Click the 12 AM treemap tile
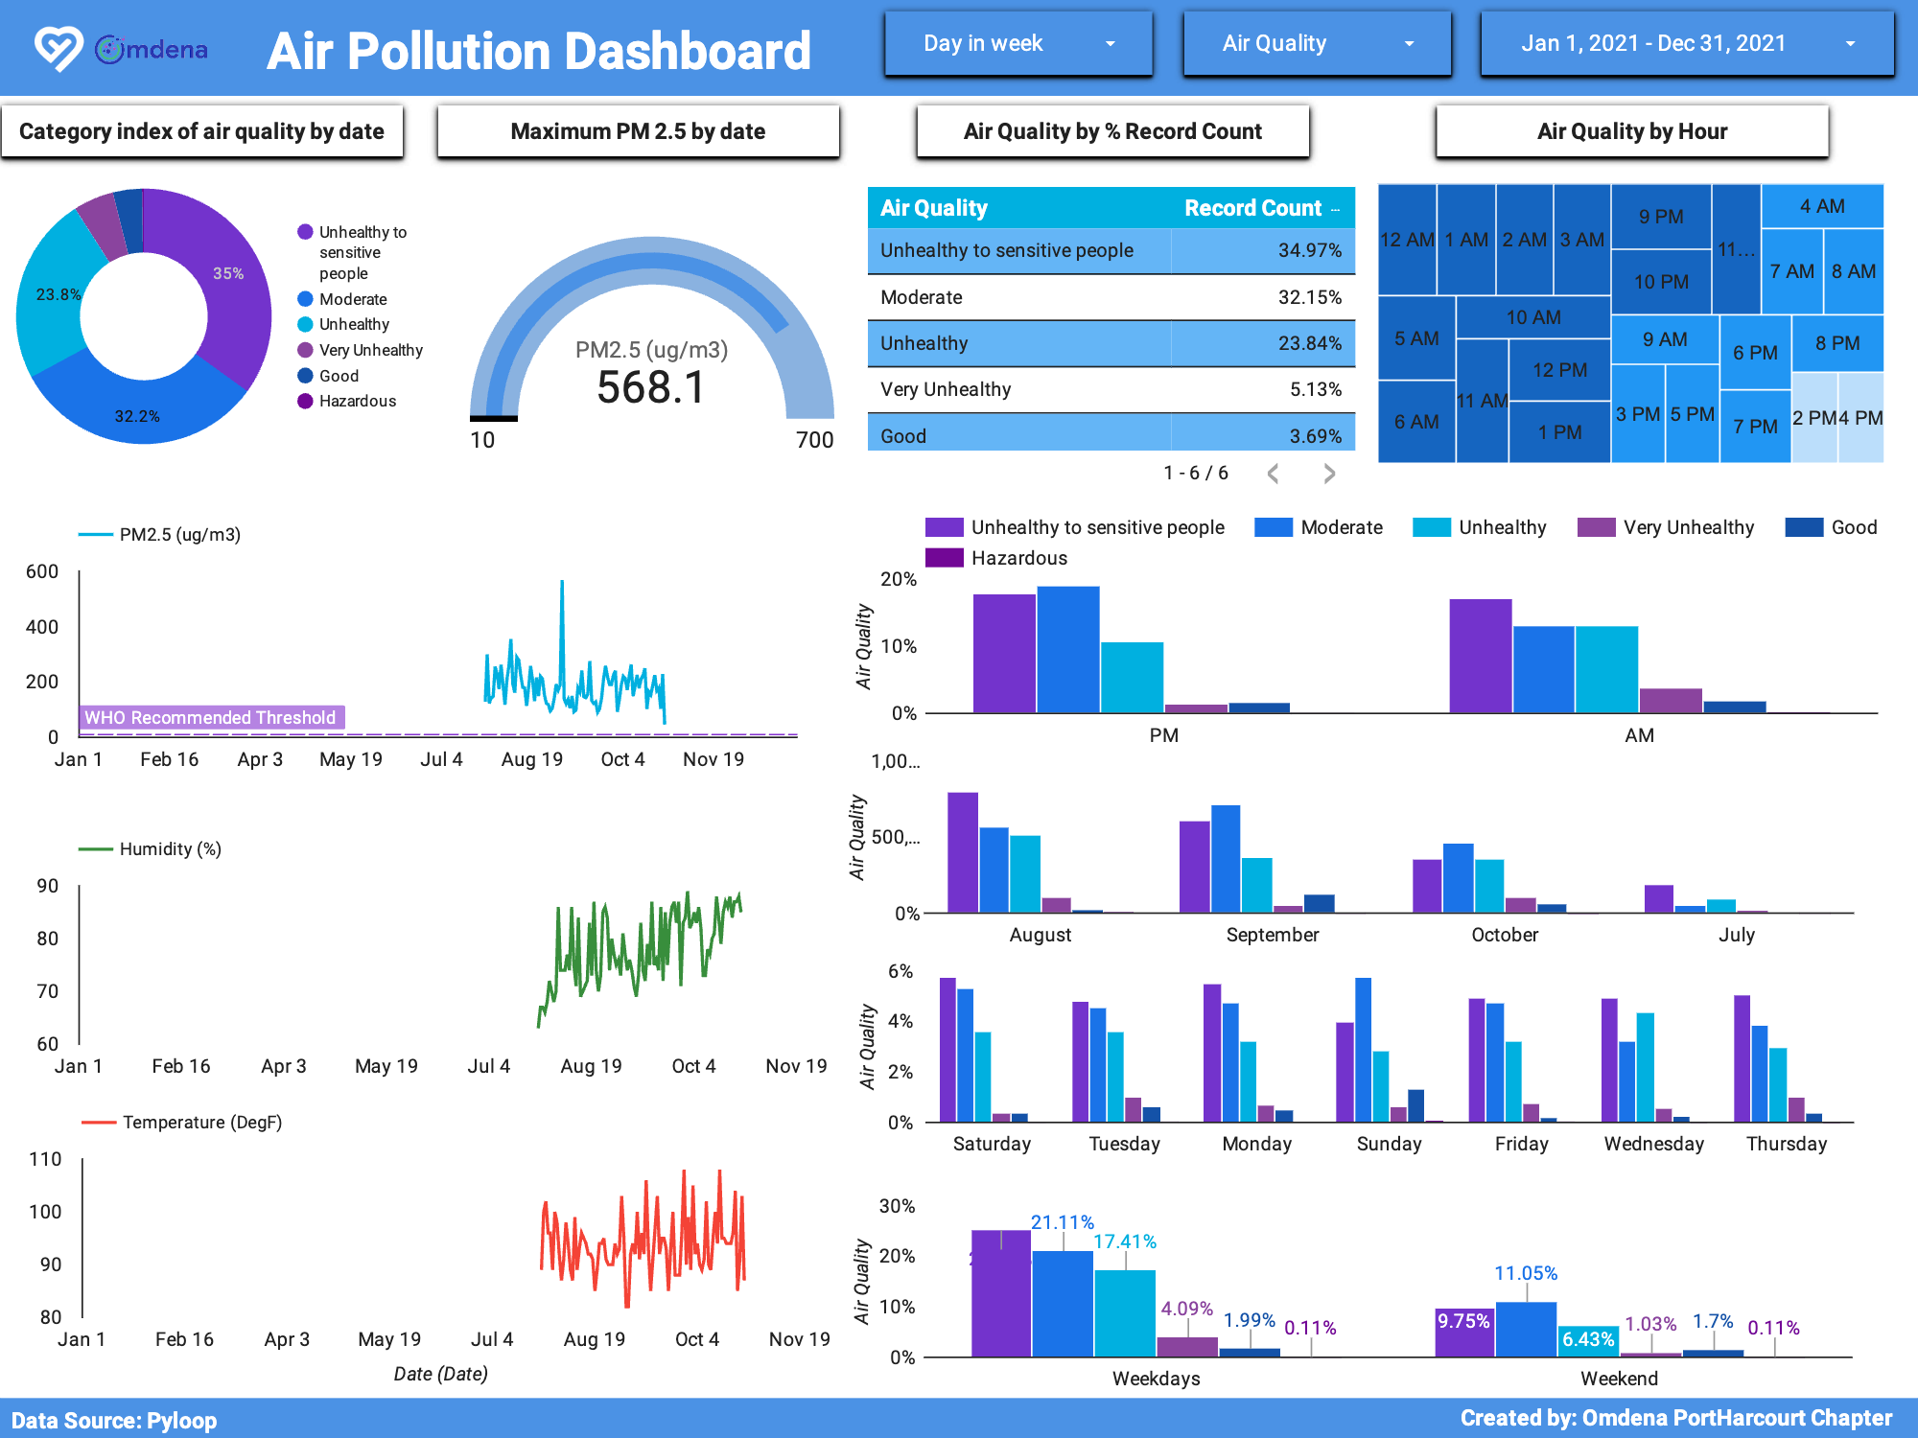Image resolution: width=1918 pixels, height=1438 pixels. (x=1407, y=240)
